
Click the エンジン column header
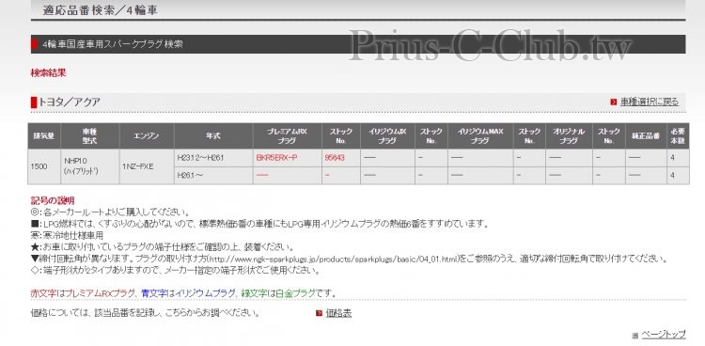tap(147, 136)
